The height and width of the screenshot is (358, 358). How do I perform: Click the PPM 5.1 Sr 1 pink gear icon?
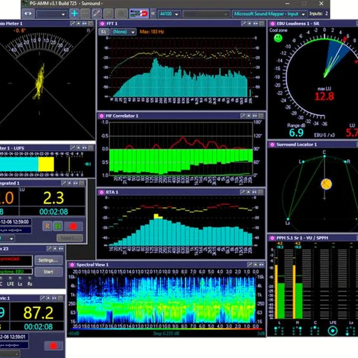click(272, 238)
